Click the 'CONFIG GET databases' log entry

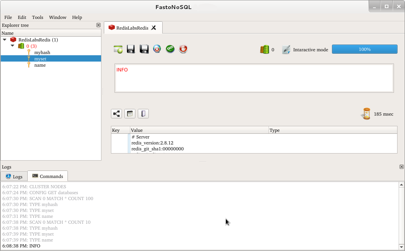click(40, 192)
